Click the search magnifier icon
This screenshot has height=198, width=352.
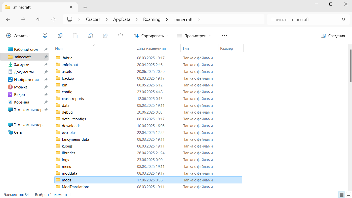344,19
